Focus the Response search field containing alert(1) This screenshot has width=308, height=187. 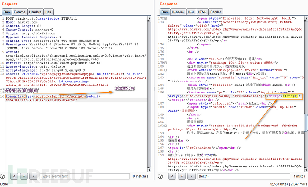pyautogui.click(x=244, y=176)
